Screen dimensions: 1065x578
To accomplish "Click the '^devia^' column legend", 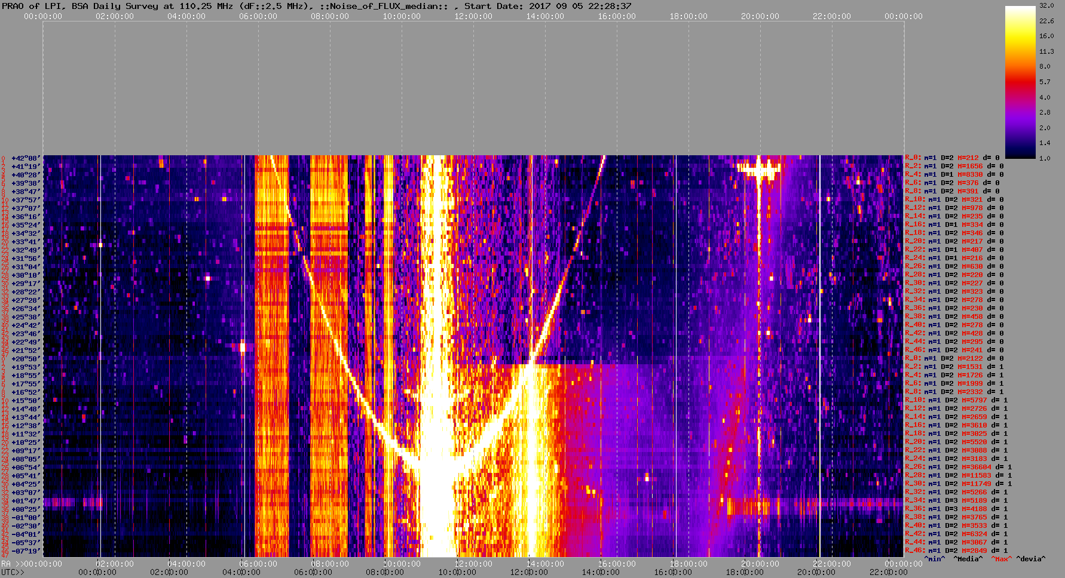I will [x=1030, y=559].
